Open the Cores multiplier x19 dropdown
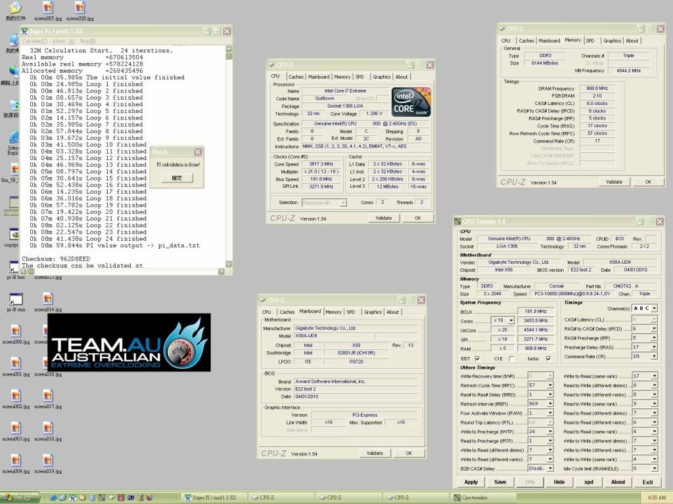The height and width of the screenshot is (504, 673). pos(511,320)
